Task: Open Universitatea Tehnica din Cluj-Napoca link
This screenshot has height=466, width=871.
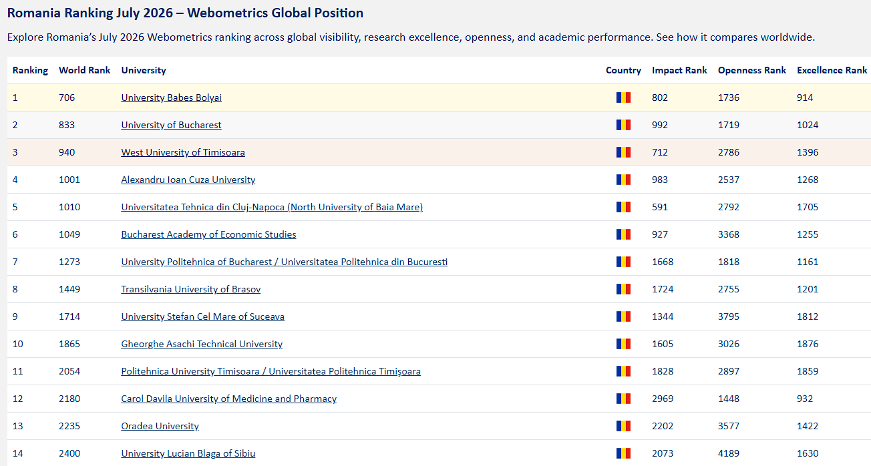Action: coord(272,207)
